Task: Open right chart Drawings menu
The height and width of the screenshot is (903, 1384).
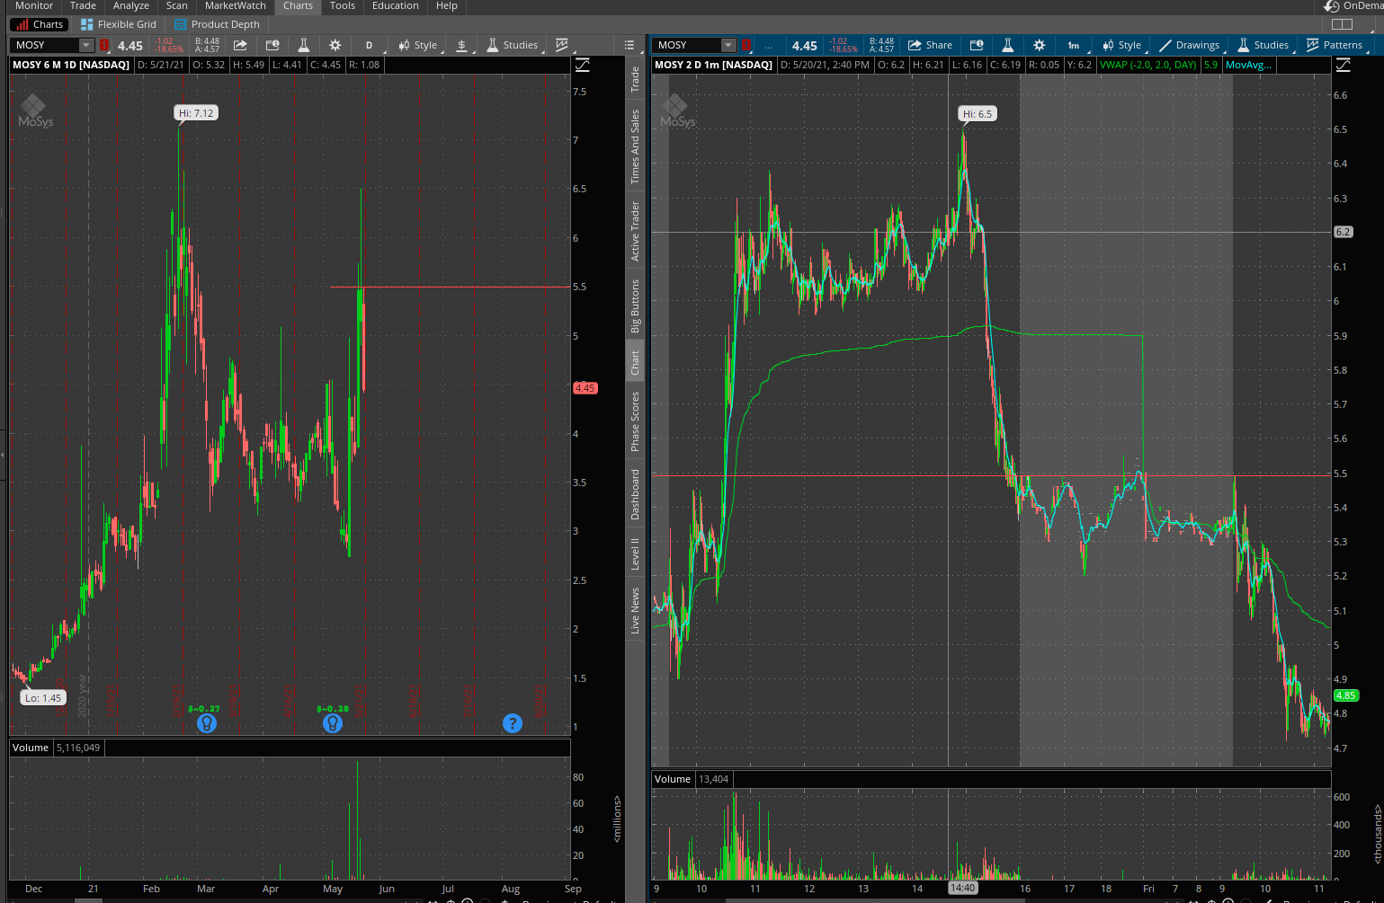Action: tap(1189, 45)
